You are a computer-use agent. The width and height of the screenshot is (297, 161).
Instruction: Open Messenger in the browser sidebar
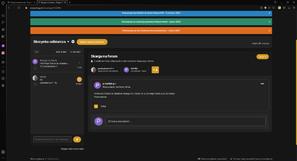click(x=3, y=46)
